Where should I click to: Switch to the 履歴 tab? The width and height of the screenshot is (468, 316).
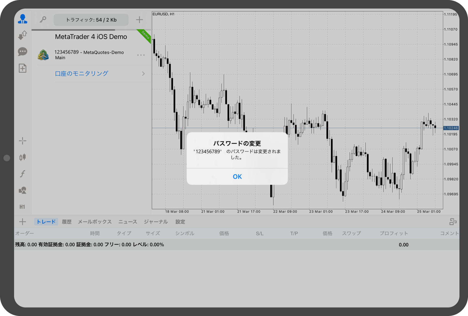[x=67, y=222]
